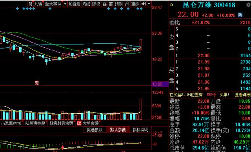The height and width of the screenshot is (152, 251).
Task: Click the 换手(实) value 10.72%
Action: [243, 131]
